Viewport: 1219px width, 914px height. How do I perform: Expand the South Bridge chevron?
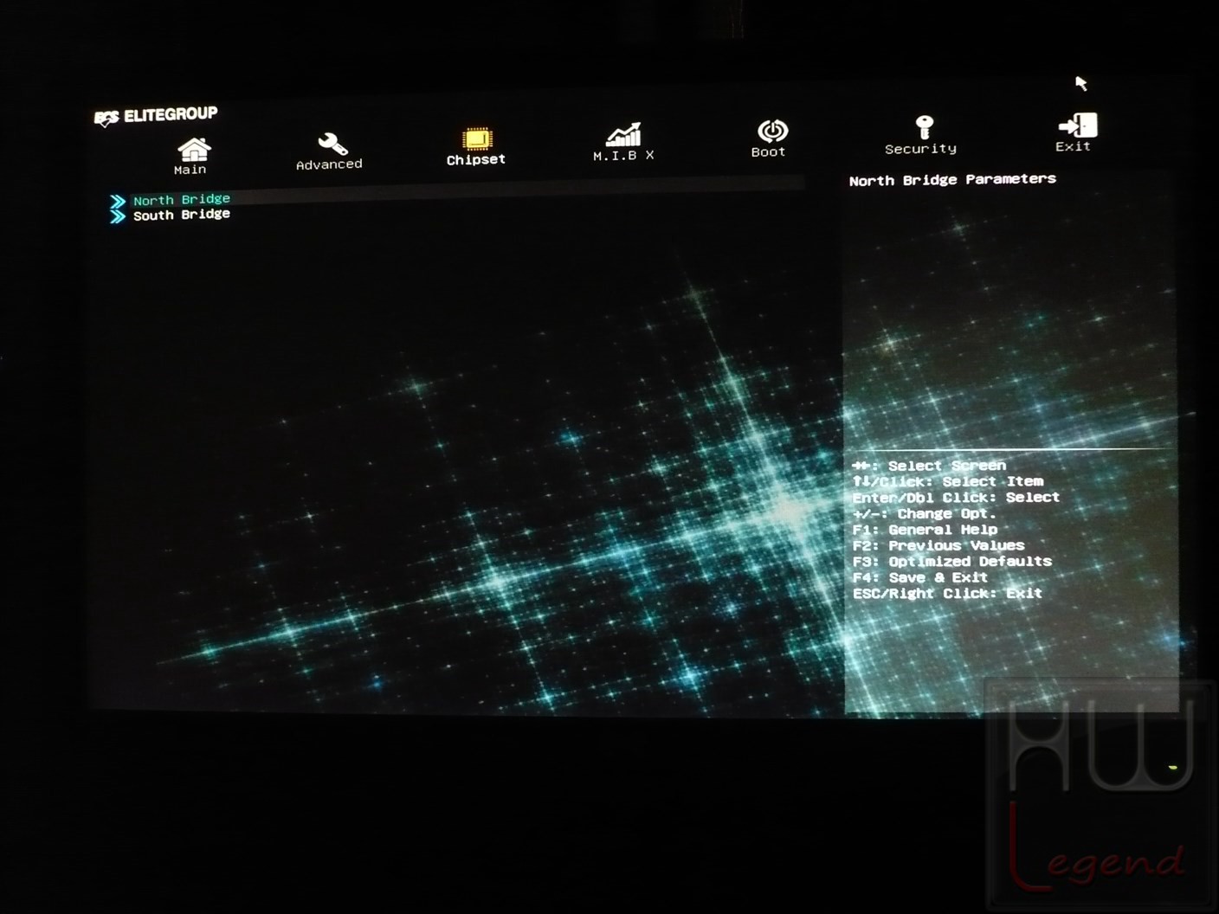click(118, 216)
